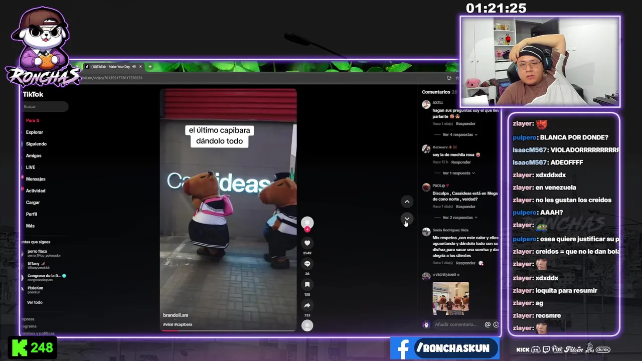This screenshot has height=361, width=642.
Task: Click the video progress bar at bottom
Action: (228, 330)
